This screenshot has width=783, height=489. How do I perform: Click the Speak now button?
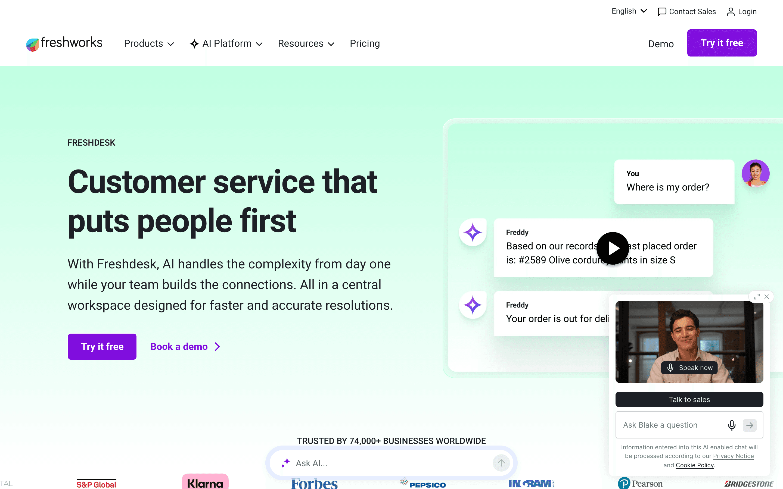click(689, 368)
